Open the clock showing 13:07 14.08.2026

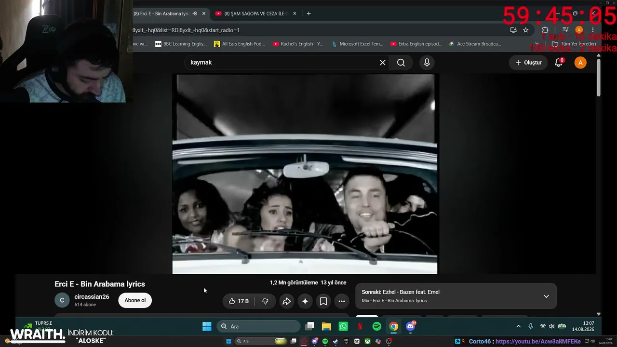583,326
